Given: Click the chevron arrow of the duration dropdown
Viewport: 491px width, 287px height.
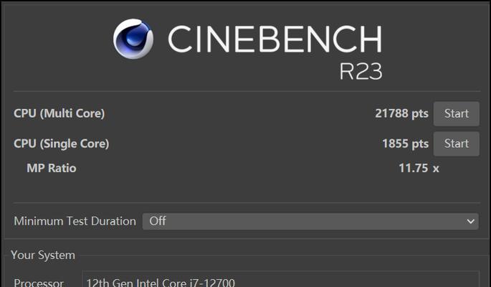Looking at the screenshot, I should click(x=470, y=222).
